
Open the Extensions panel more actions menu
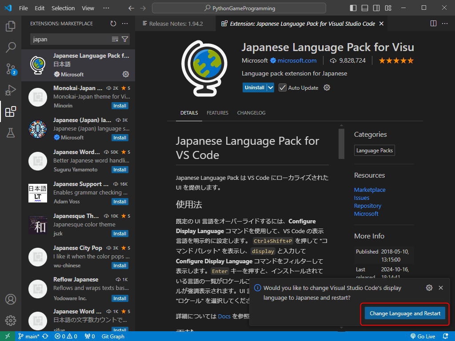tap(125, 24)
